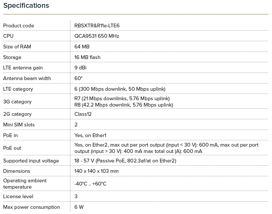Click the PoE out label

[x=12, y=148]
